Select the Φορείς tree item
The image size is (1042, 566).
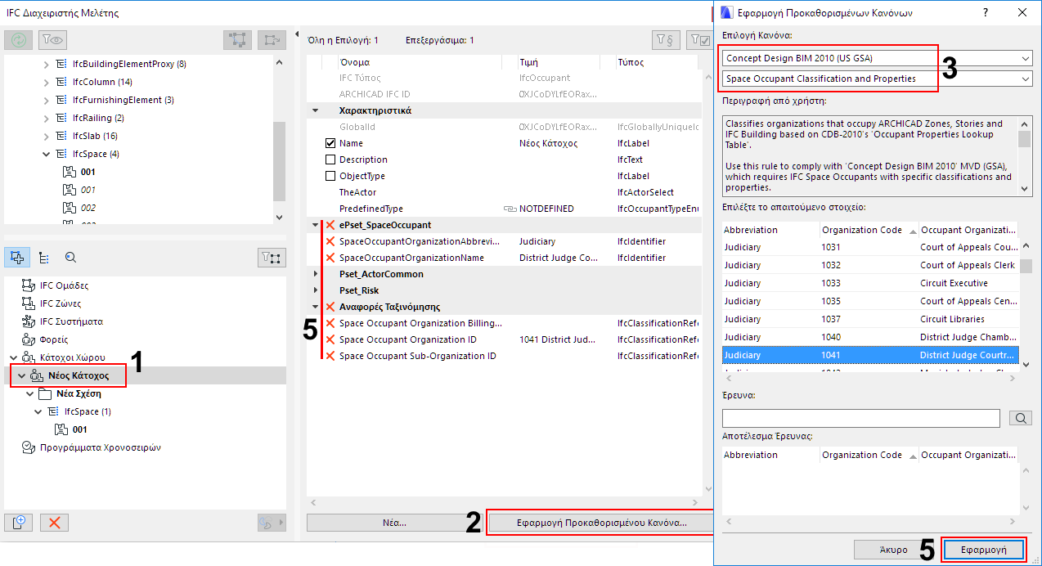55,339
